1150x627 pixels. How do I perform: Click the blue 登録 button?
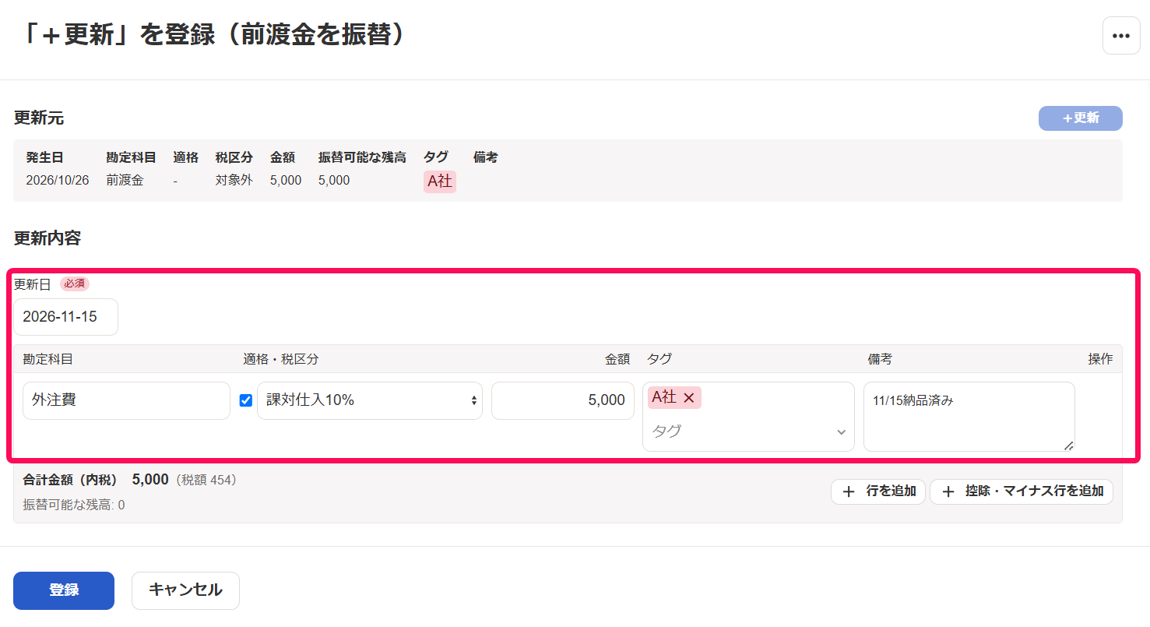click(x=64, y=590)
